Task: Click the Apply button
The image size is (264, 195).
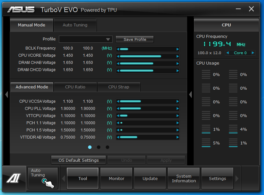Action: point(166,160)
